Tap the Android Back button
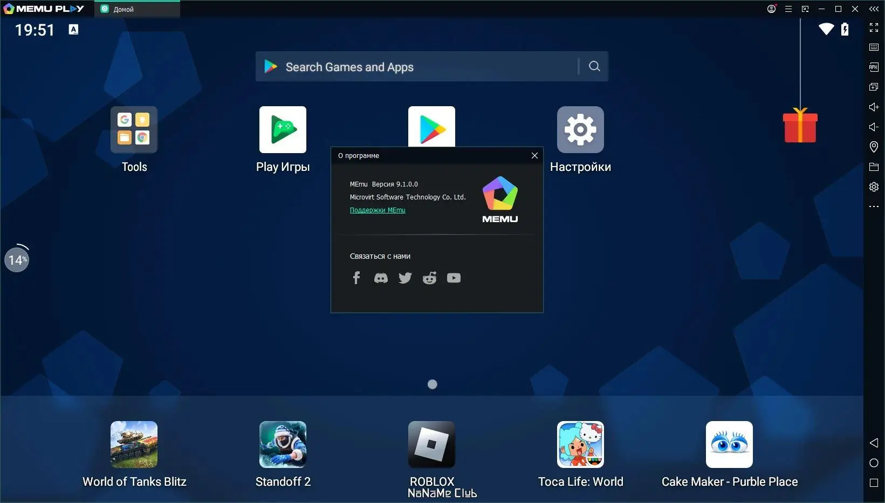The width and height of the screenshot is (885, 503). pos(874,443)
